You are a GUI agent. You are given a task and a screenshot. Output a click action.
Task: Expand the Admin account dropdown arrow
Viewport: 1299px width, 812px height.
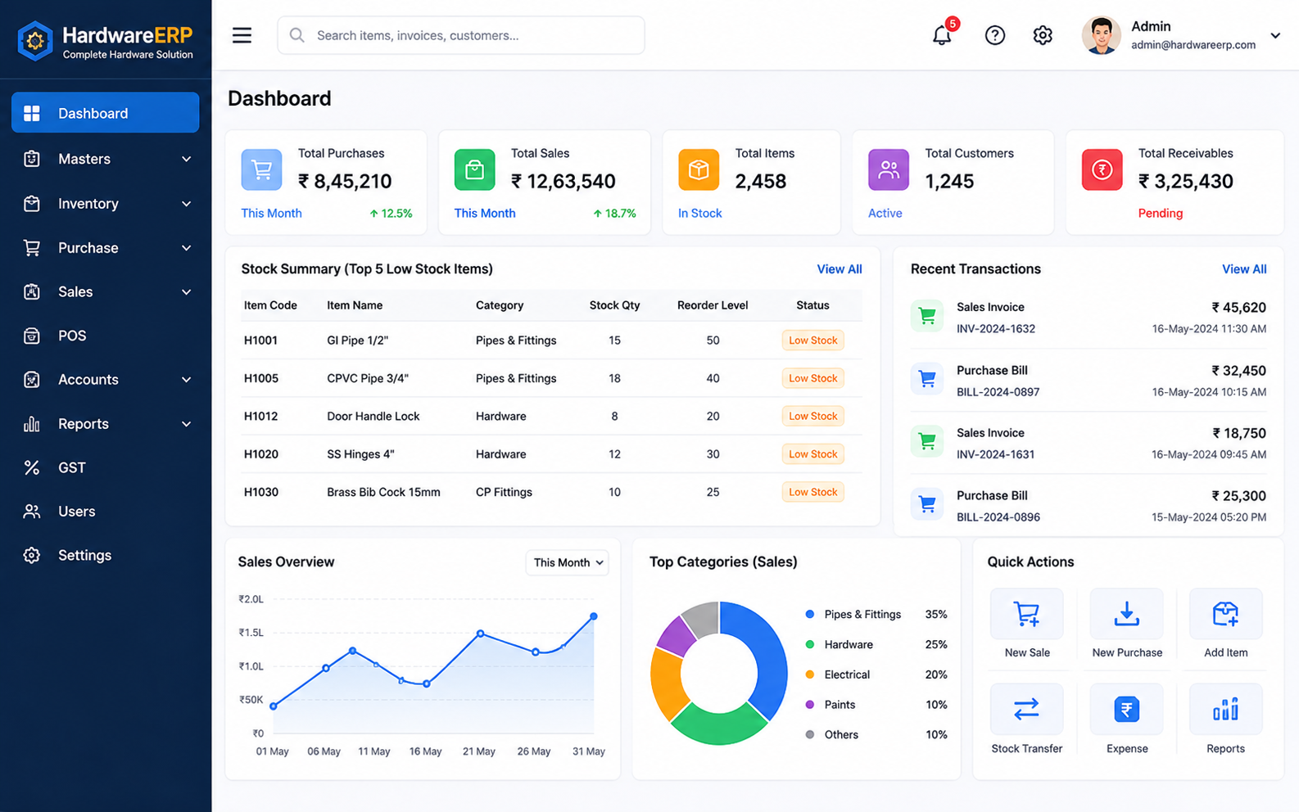click(1275, 36)
